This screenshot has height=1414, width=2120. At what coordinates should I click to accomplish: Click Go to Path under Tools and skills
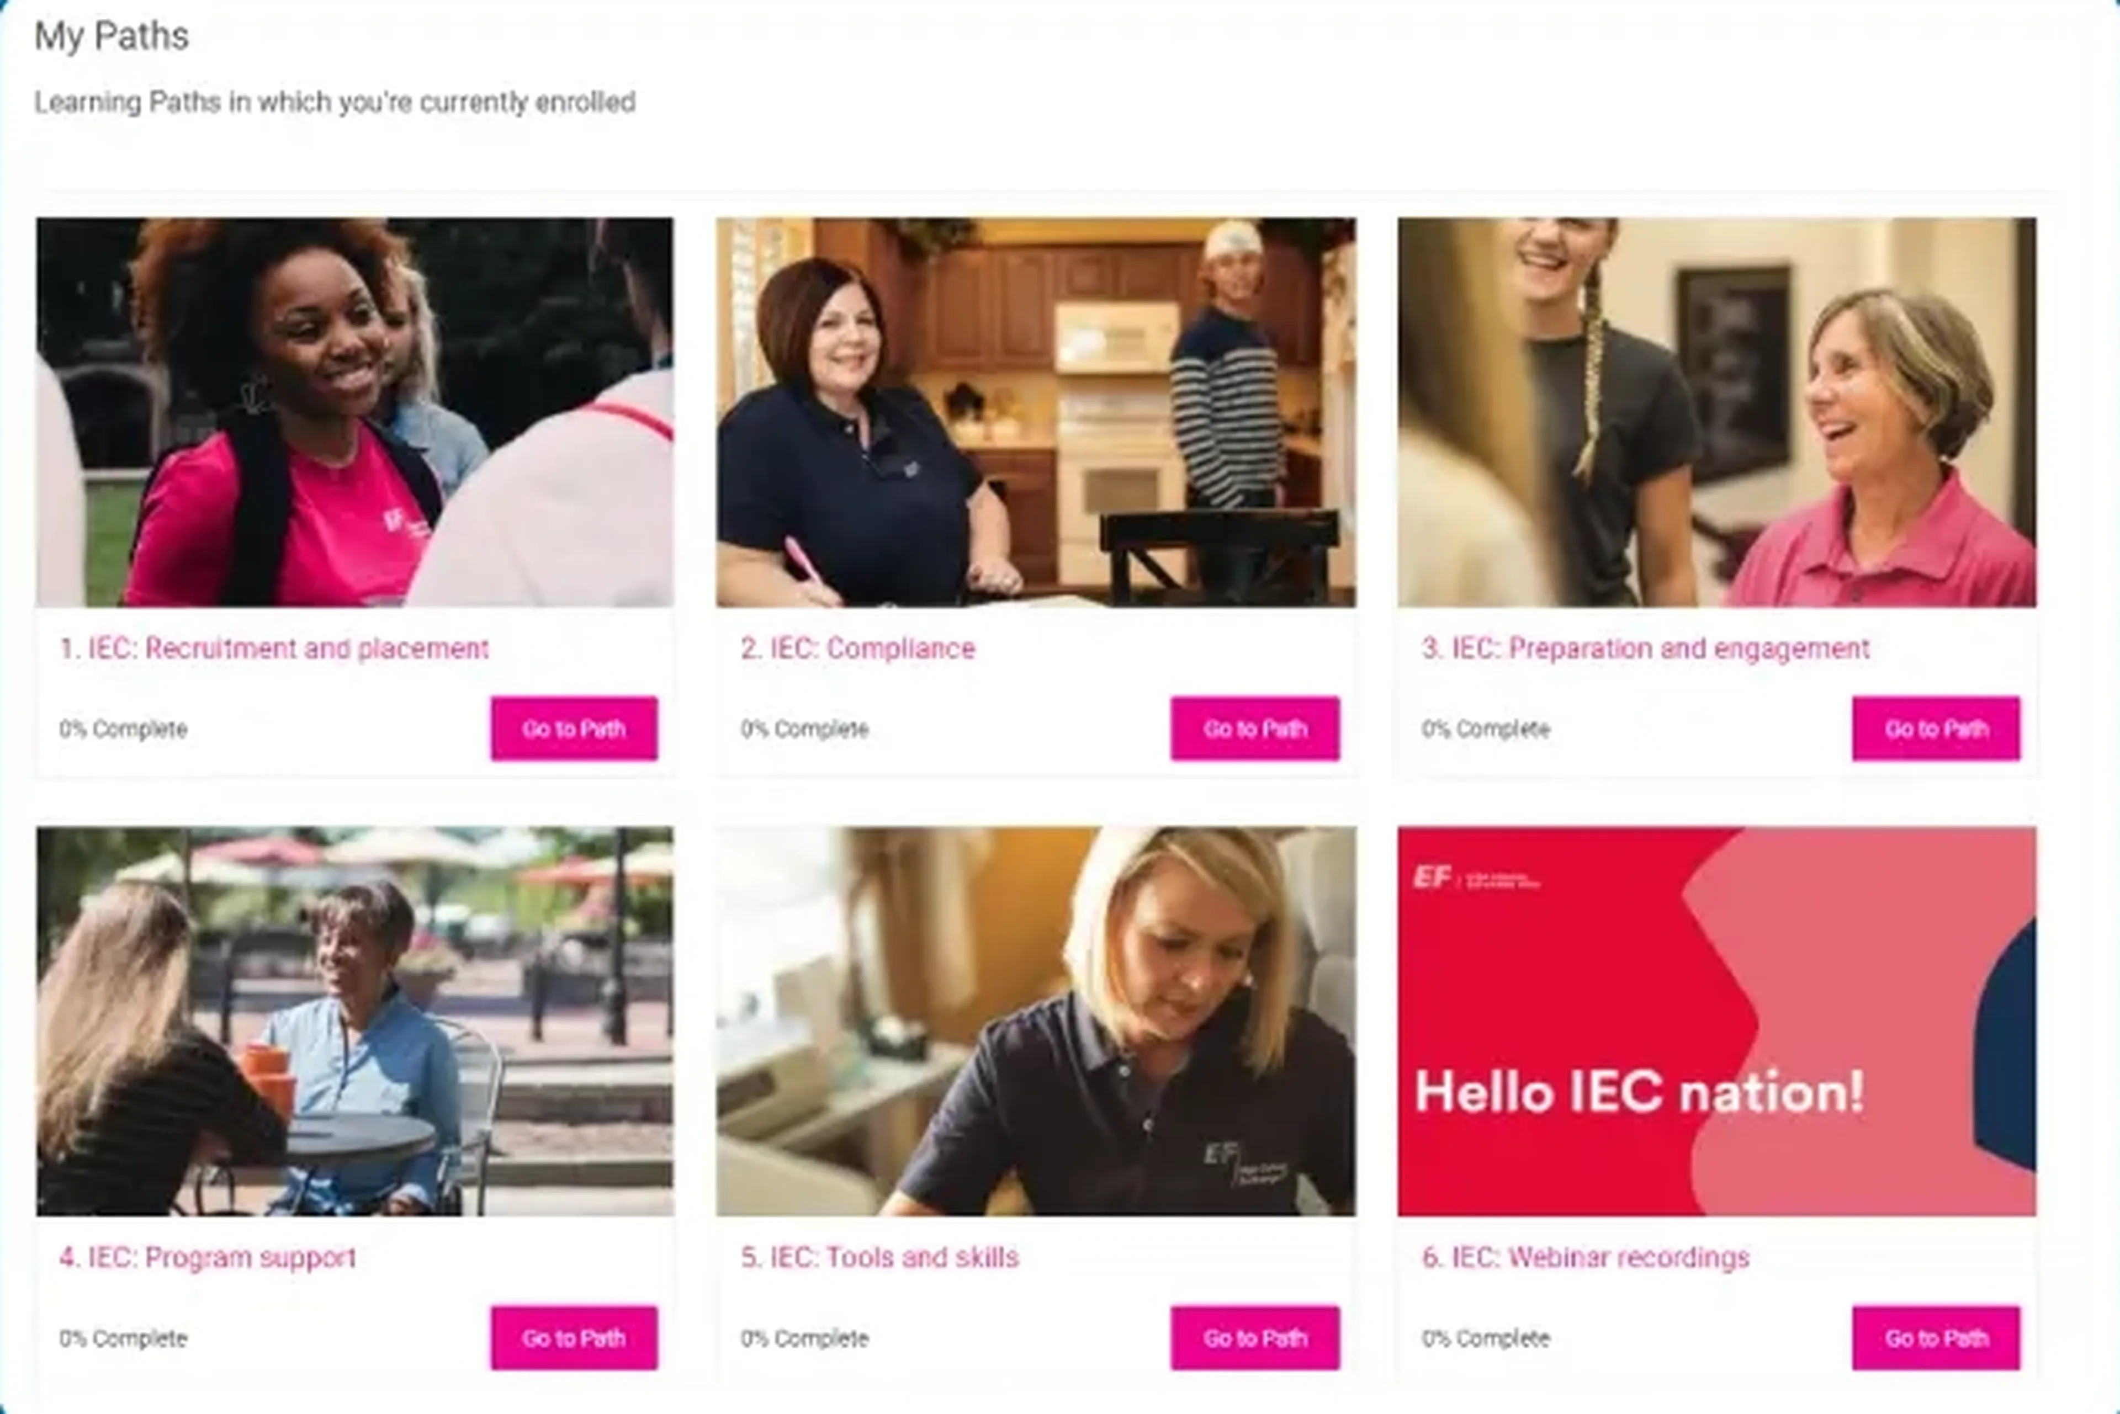1255,1337
